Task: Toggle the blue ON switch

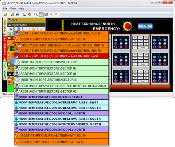Action: (x=145, y=26)
